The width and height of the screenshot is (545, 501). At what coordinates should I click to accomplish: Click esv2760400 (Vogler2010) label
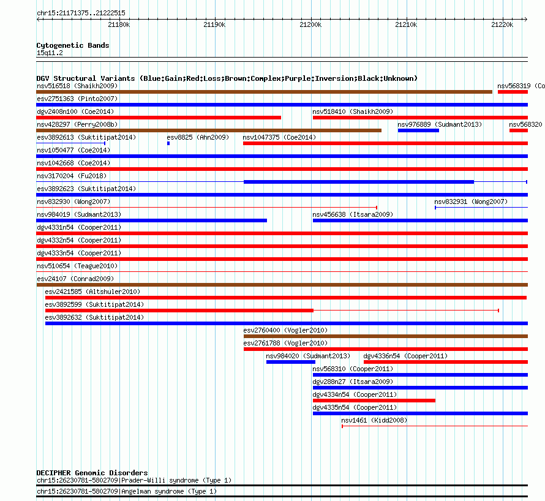point(285,330)
